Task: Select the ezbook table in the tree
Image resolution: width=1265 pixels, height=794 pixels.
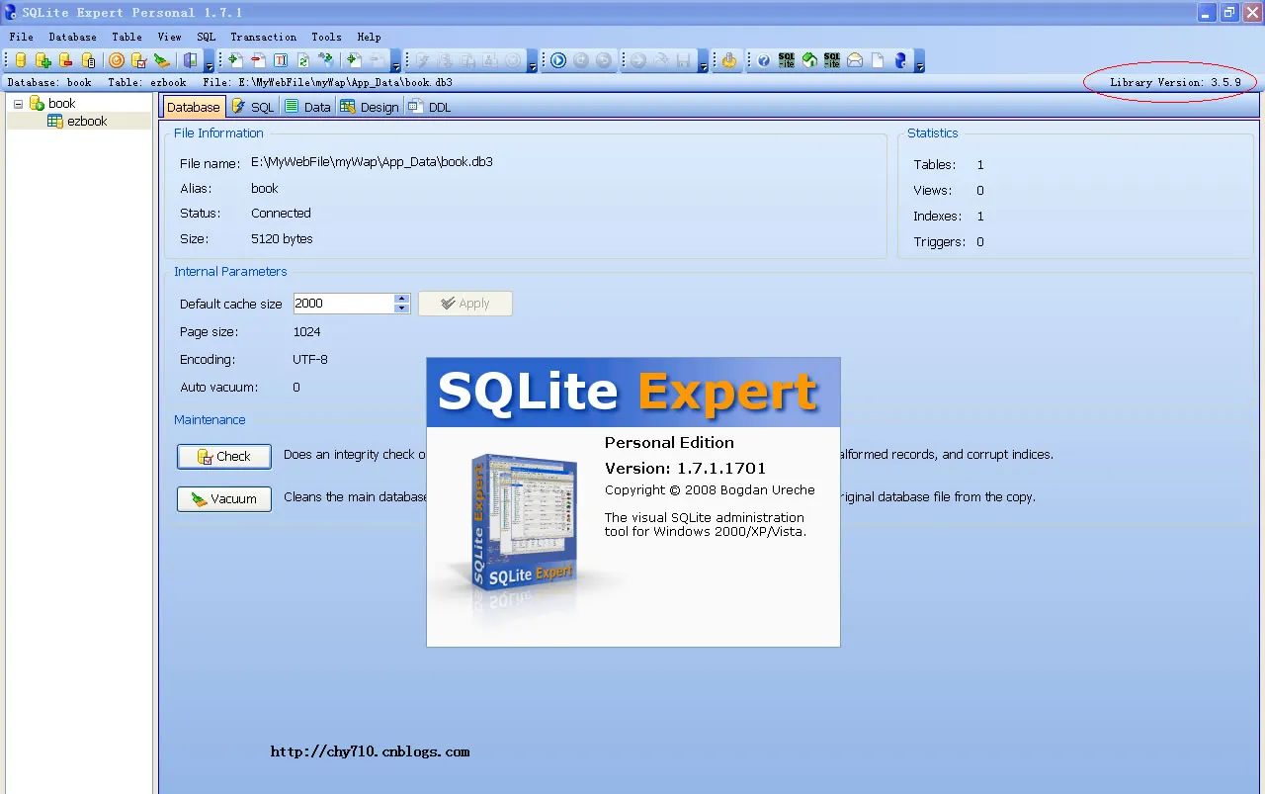Action: [87, 121]
